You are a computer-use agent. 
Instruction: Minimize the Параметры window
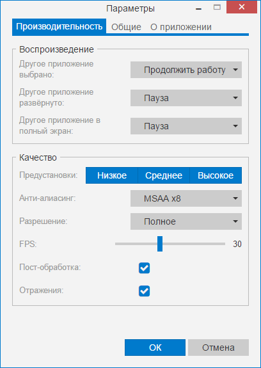point(198,8)
